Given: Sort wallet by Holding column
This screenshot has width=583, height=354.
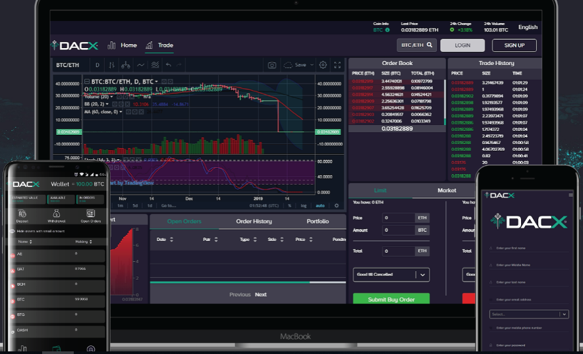Looking at the screenshot, I should click(x=84, y=242).
